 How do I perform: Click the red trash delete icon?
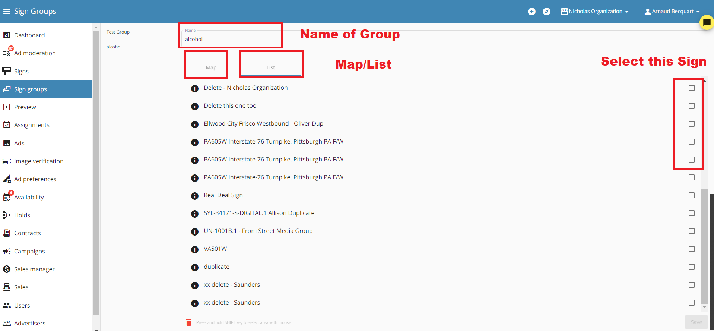[189, 322]
